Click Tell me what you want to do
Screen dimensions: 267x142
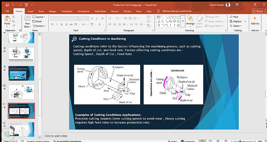click(177, 11)
